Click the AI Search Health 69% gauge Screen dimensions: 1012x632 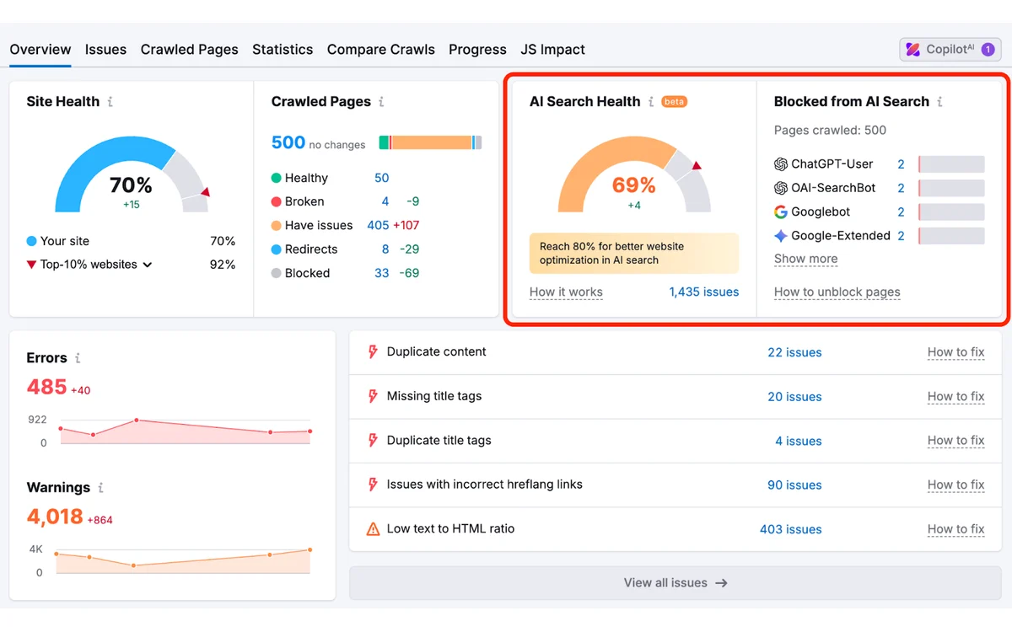(x=634, y=174)
